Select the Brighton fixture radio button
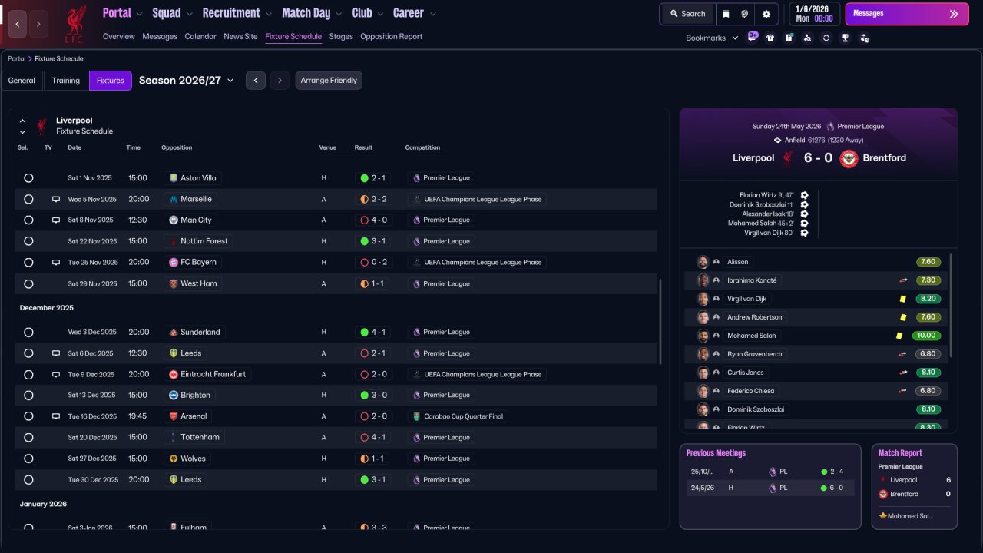Viewport: 983px width, 553px height. tap(28, 396)
